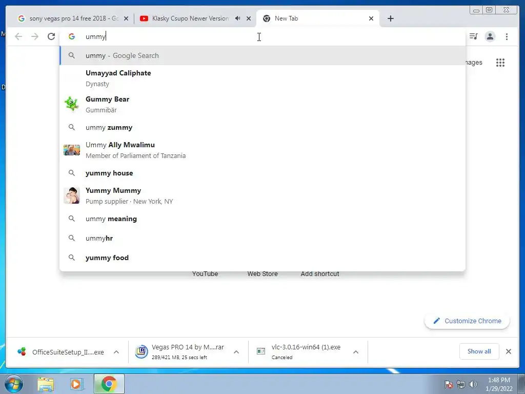This screenshot has height=394, width=525.
Task: Choose Ummy Ally Mwalimu suggestion
Action: pos(262,150)
